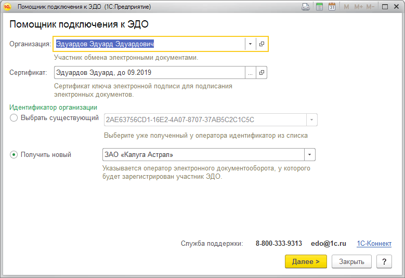Screen dimensions: 405x278
Task: Open the 1С-Коннект link
Action: (374, 243)
